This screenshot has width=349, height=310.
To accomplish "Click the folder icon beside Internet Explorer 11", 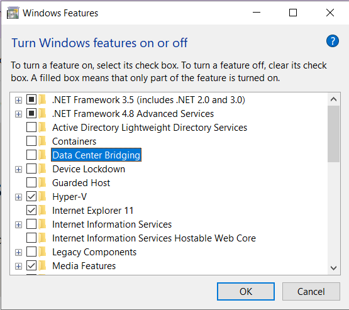I will tap(42, 210).
